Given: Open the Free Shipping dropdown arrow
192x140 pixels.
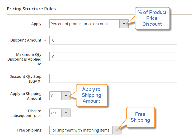Looking at the screenshot, I should coord(117,130).
